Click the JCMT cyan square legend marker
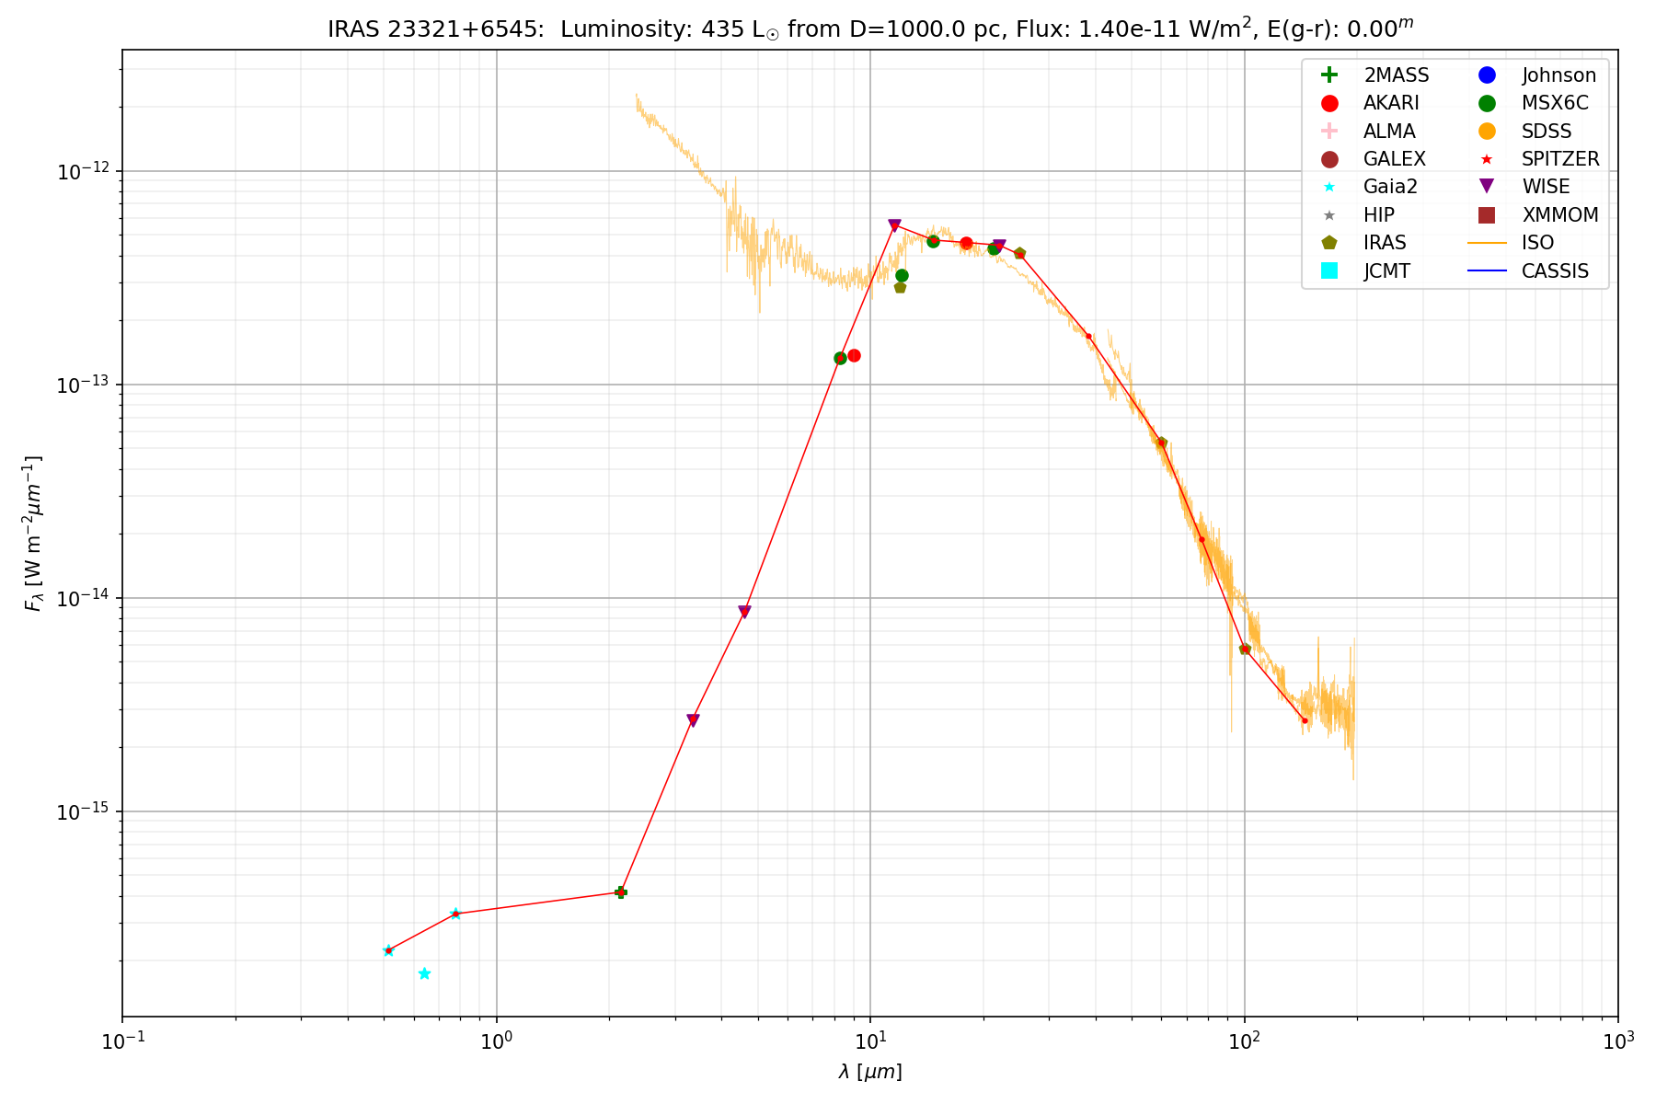 point(1328,270)
